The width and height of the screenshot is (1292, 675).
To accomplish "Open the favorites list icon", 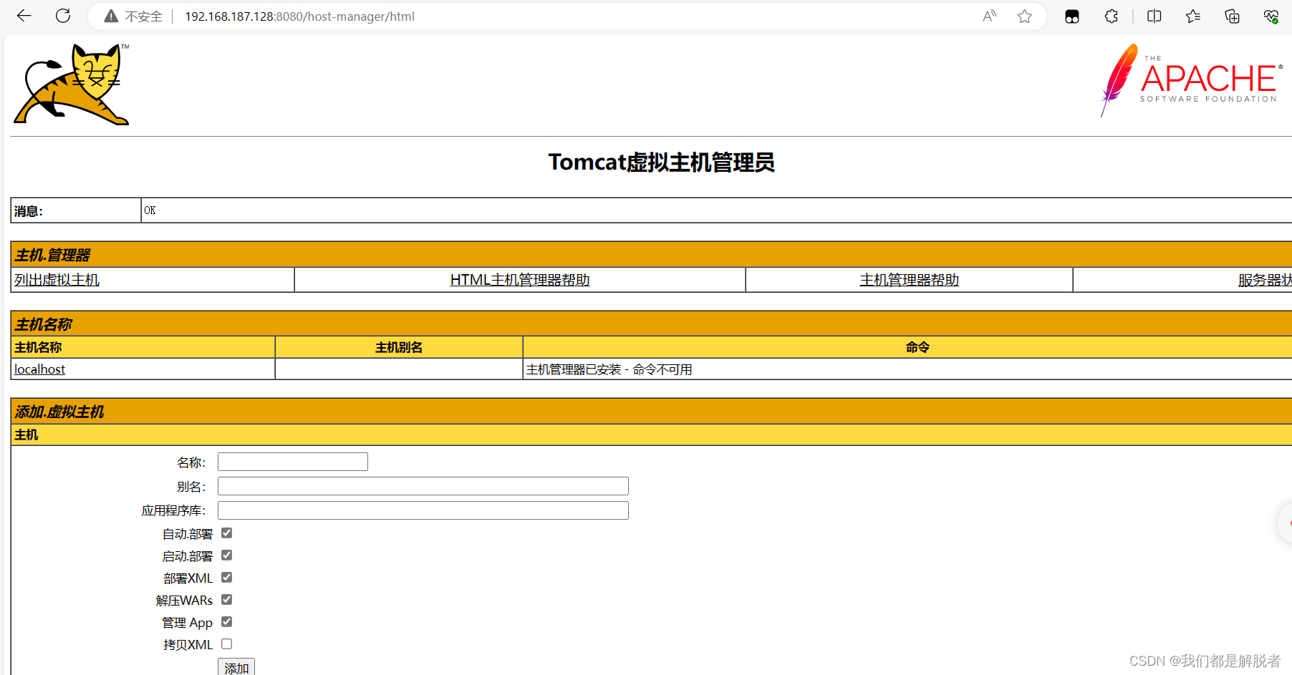I will point(1192,16).
